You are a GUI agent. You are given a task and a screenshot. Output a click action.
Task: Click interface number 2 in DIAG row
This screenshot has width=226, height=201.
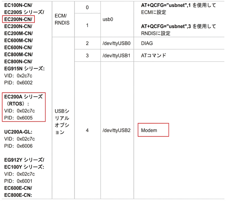tap(87, 43)
